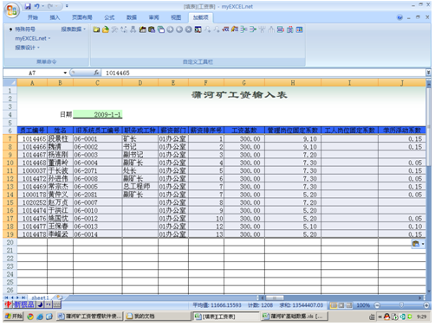The width and height of the screenshot is (435, 326).
Task: Click the yellow folder icon in custom toolbar
Action: (96, 29)
